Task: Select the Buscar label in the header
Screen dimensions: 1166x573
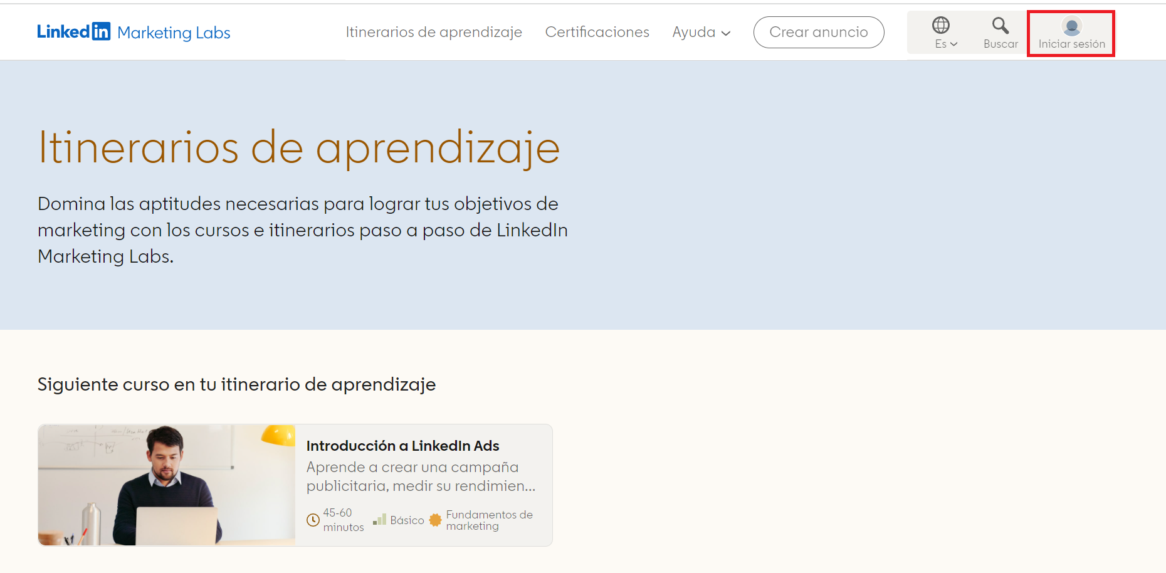Action: click(1001, 44)
